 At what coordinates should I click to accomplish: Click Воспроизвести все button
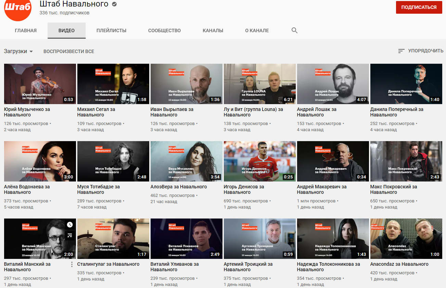[x=69, y=51]
